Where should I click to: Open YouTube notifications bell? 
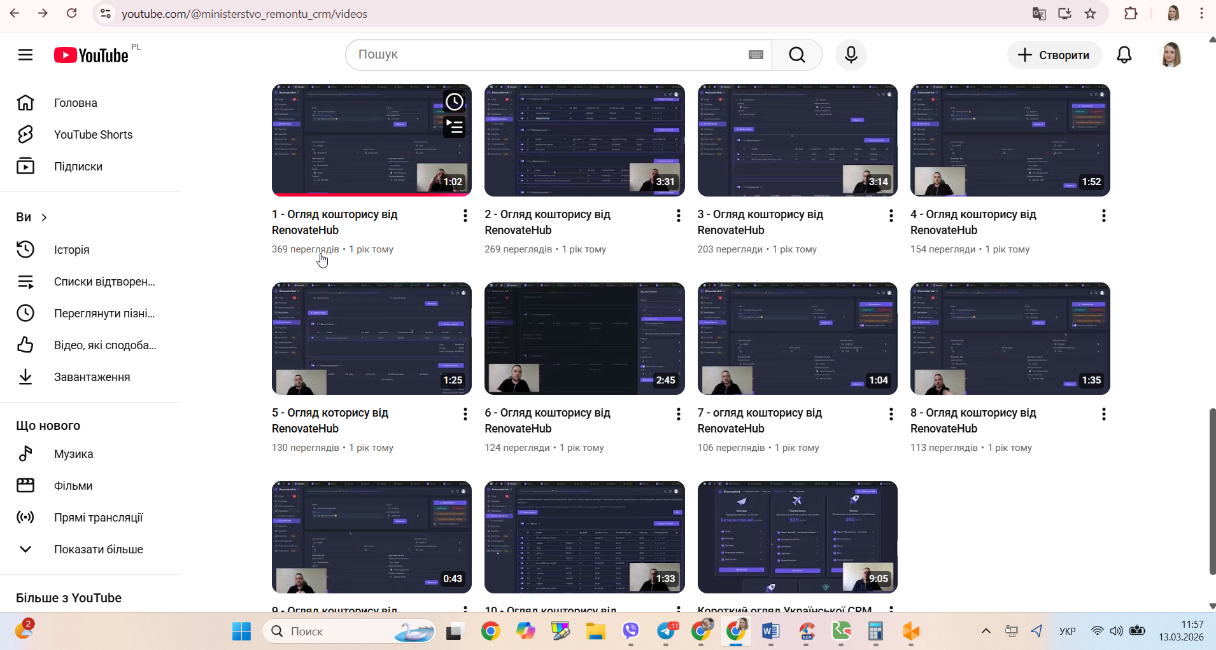tap(1124, 55)
